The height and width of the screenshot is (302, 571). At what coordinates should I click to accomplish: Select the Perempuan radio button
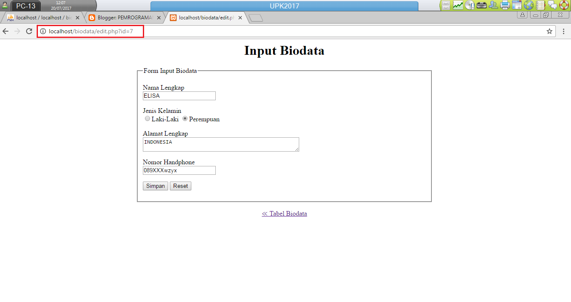[185, 118]
